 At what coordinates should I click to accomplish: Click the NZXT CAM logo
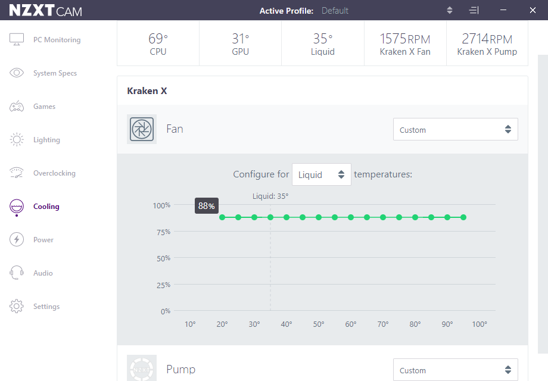pos(45,11)
